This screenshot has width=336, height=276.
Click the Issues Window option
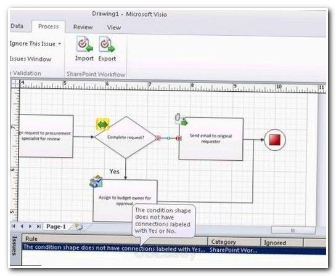[x=30, y=59]
